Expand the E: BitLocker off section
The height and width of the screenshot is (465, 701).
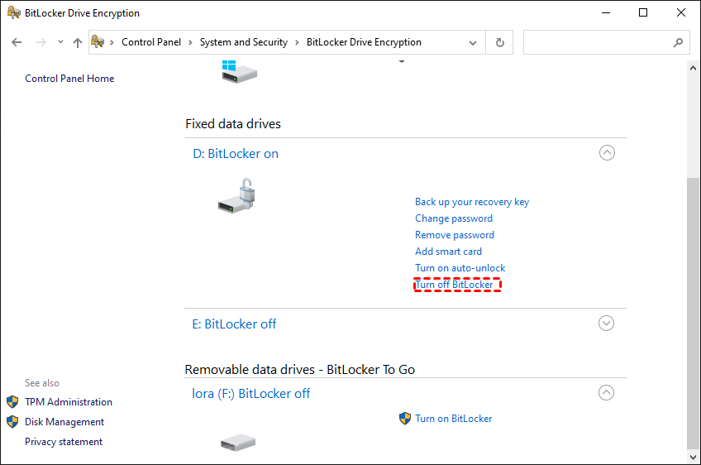[x=607, y=324]
